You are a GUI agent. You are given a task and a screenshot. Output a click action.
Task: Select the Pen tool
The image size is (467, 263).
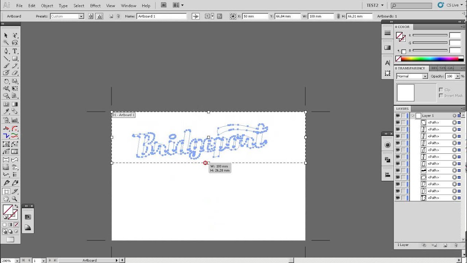[x=6, y=51]
